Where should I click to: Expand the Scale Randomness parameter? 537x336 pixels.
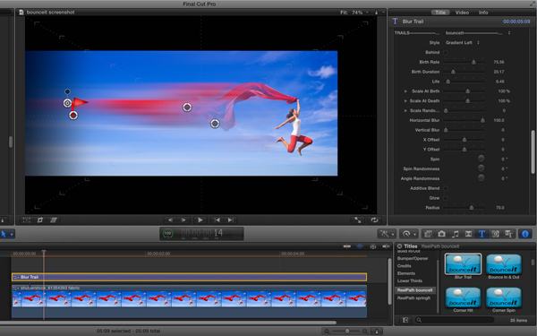pos(405,110)
